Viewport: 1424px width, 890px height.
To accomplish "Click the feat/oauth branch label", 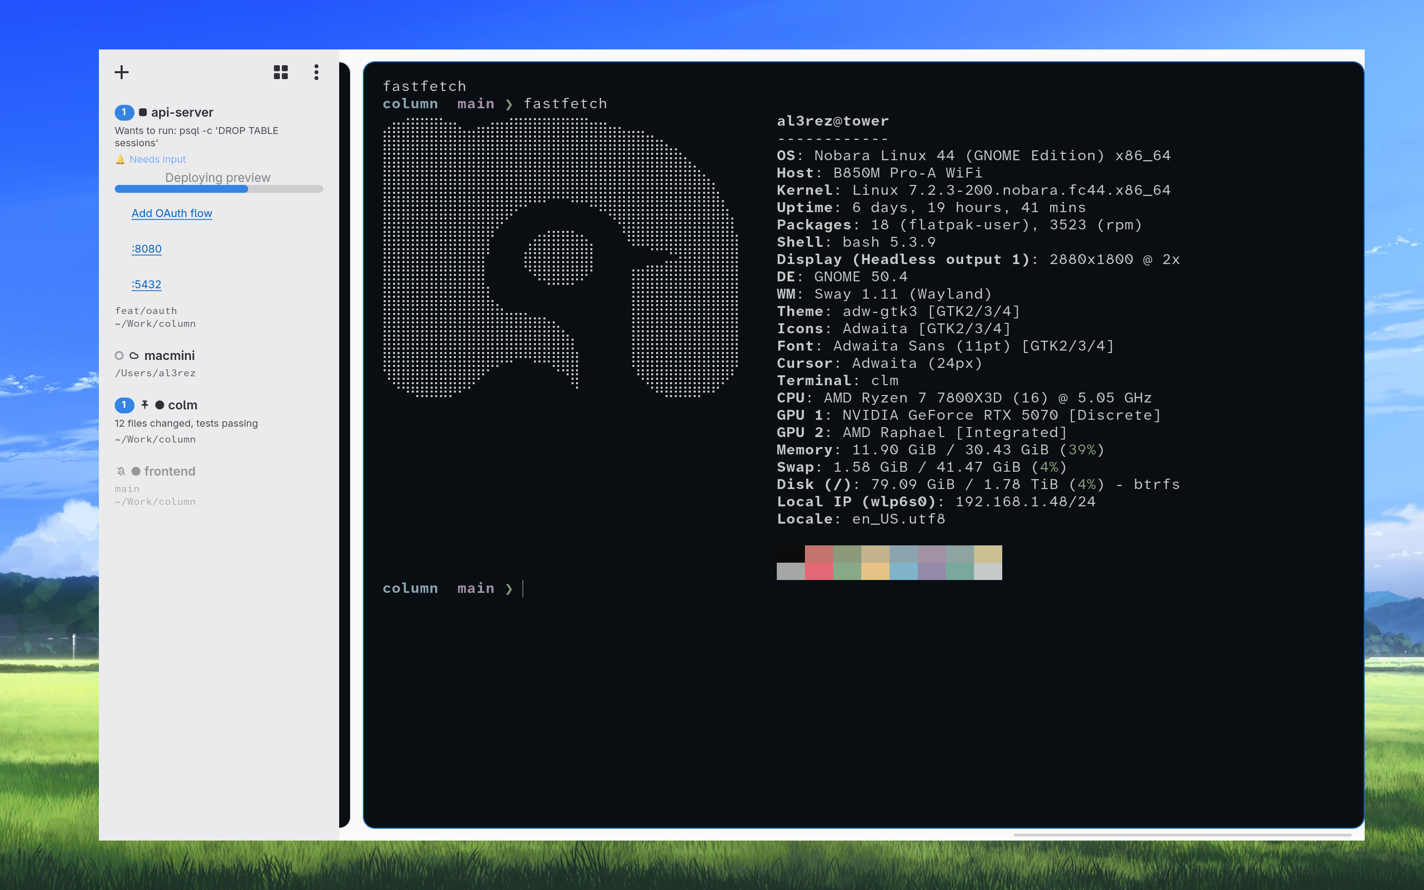I will click(146, 311).
